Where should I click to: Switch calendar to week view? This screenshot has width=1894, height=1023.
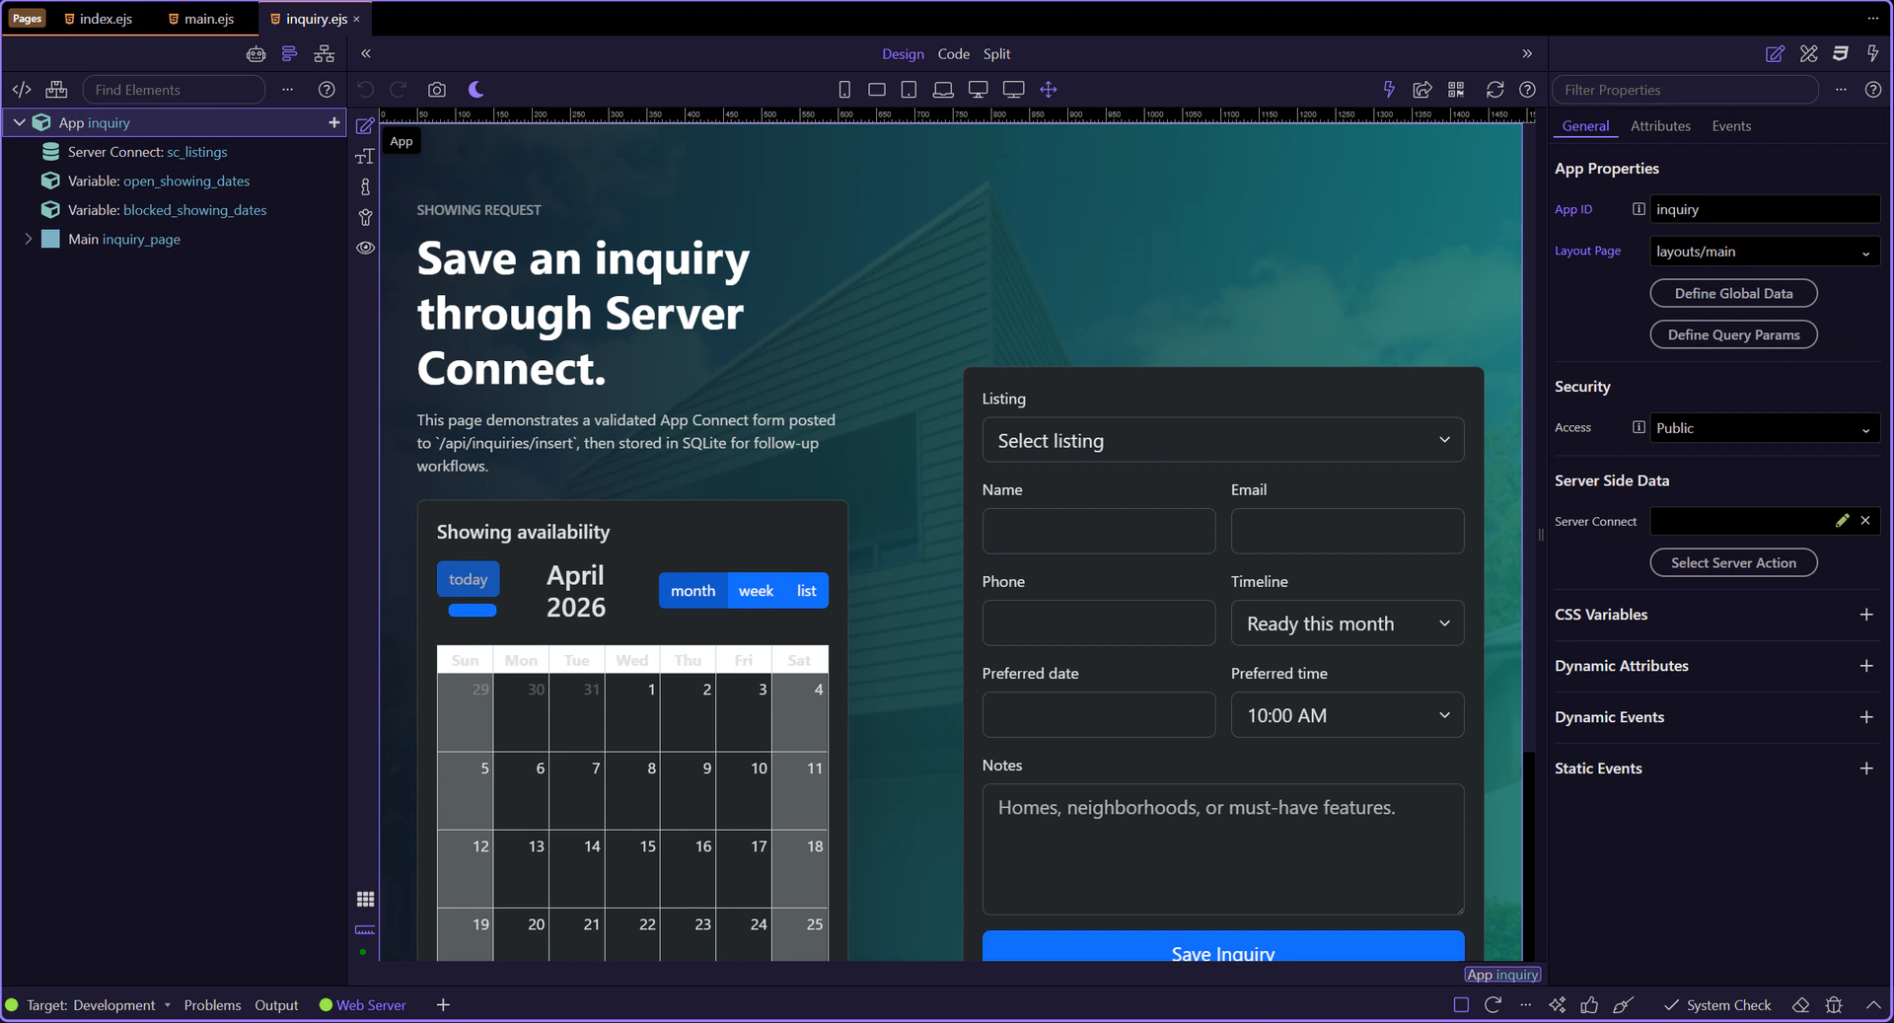tap(756, 591)
